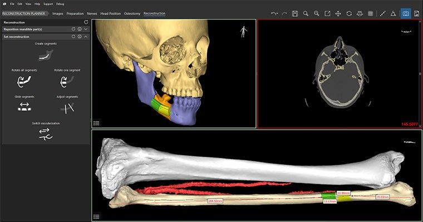Click the save disk icon in toolbar
423x222 pixels.
point(295,13)
